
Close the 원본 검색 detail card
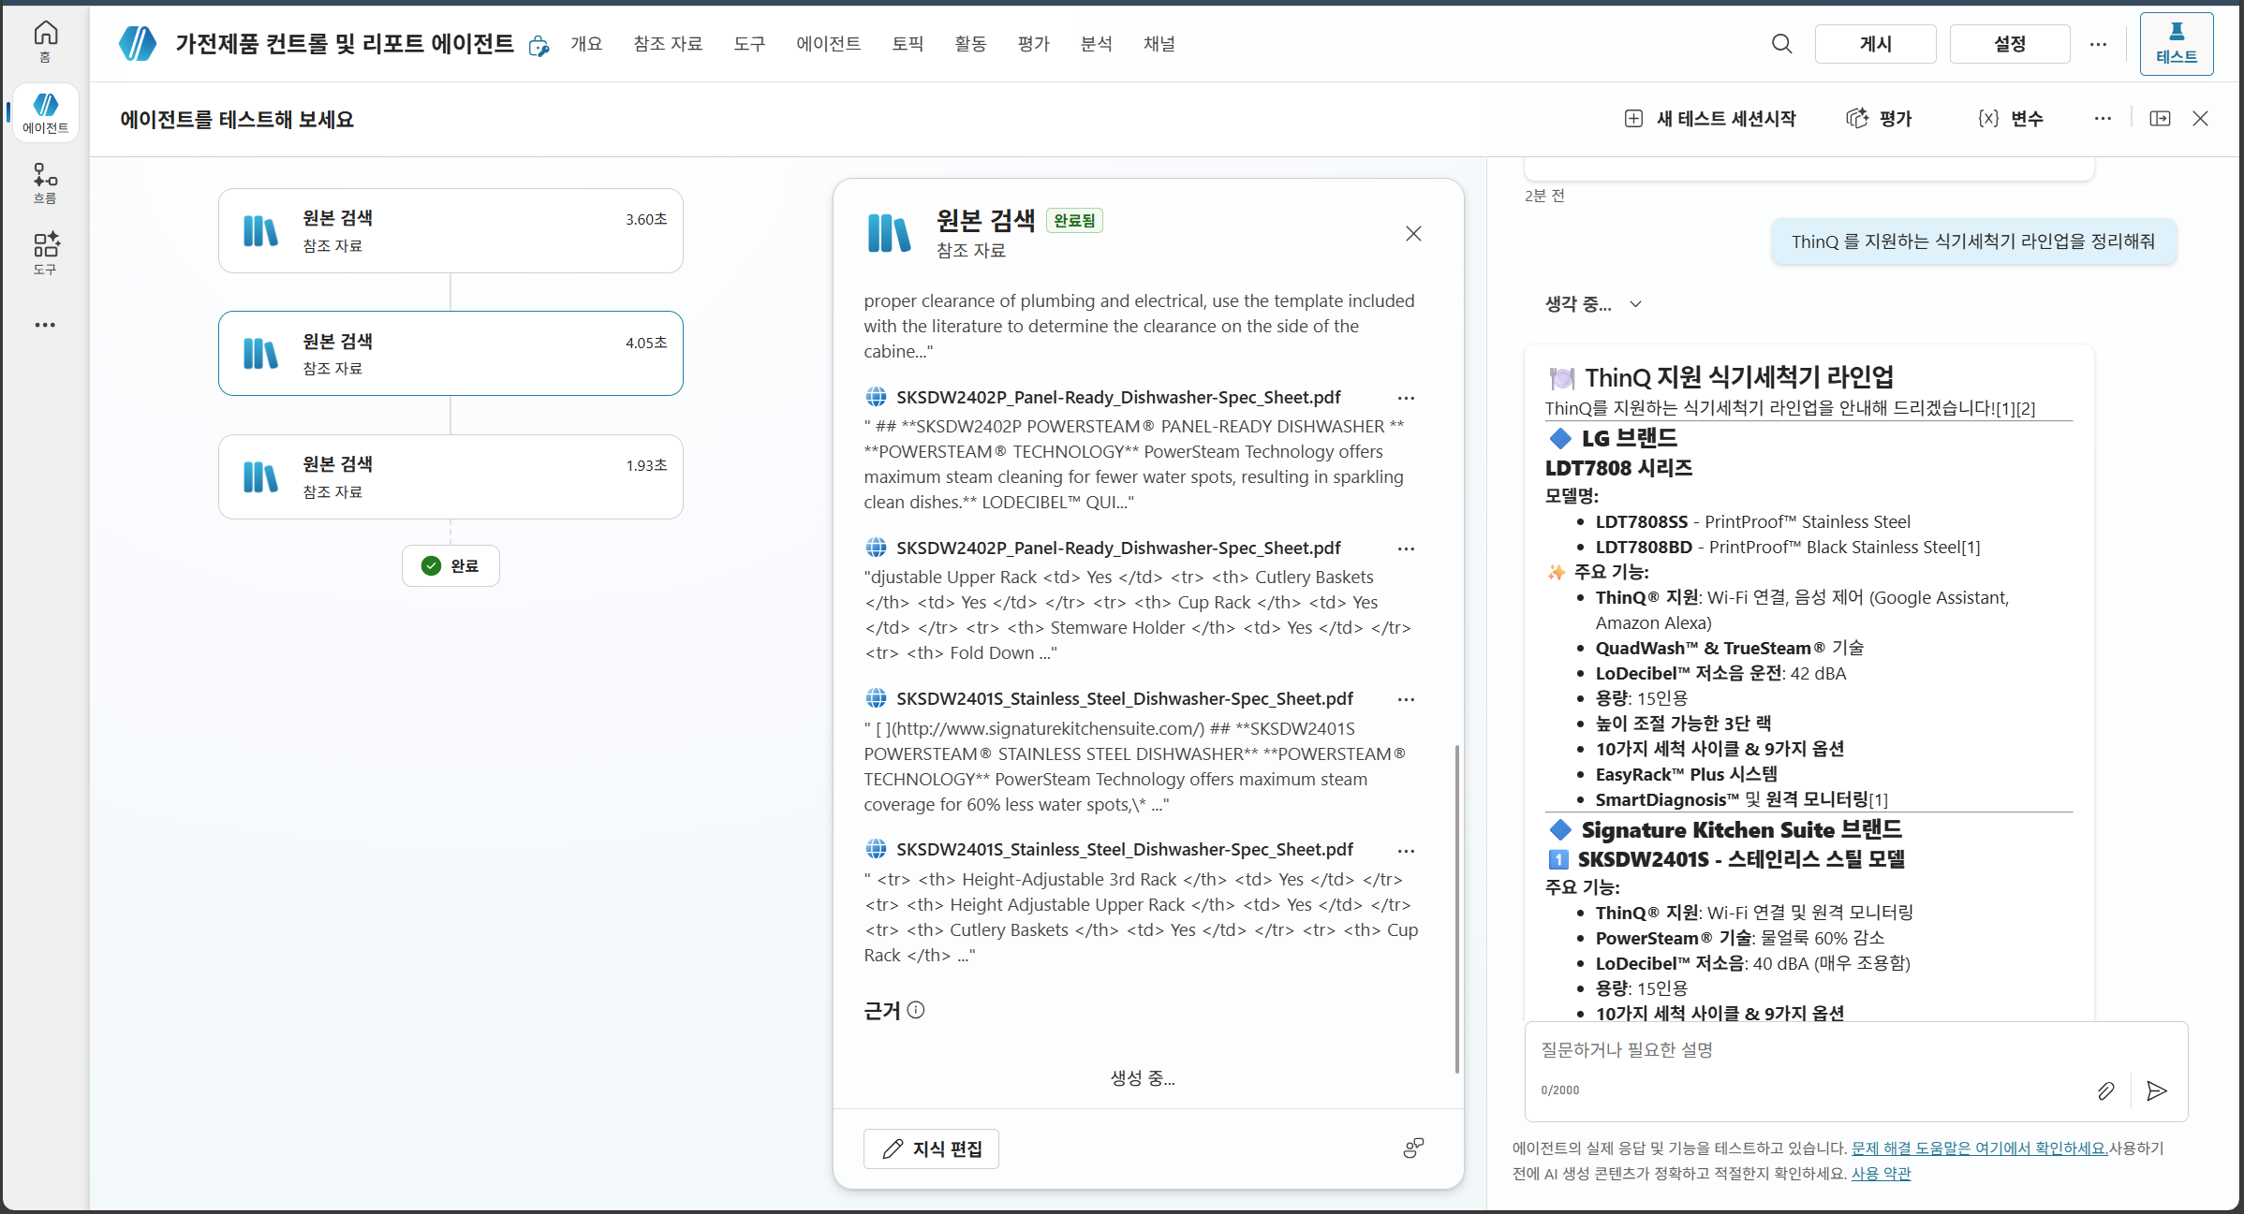1413,234
